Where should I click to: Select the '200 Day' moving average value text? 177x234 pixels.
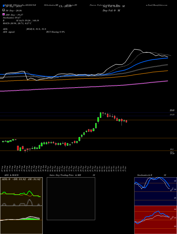click(x=15, y=15)
